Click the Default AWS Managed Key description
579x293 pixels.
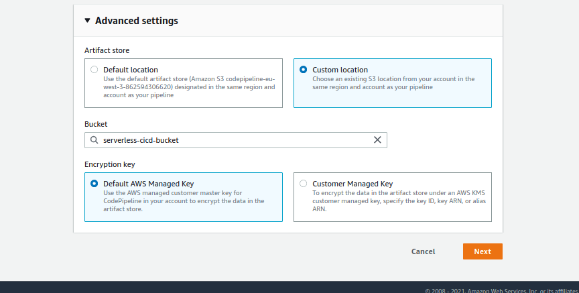pyautogui.click(x=184, y=200)
